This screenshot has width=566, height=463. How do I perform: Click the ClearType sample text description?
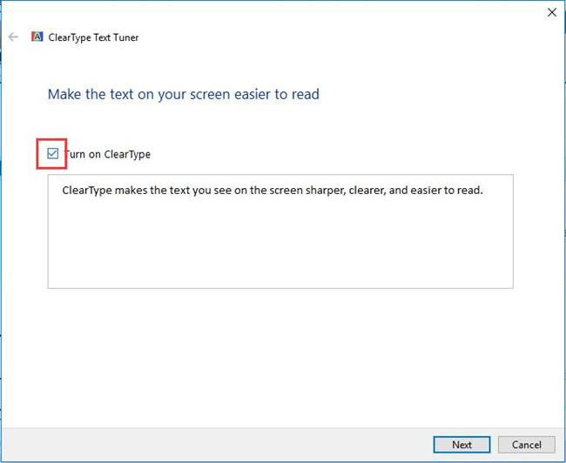pyautogui.click(x=273, y=190)
